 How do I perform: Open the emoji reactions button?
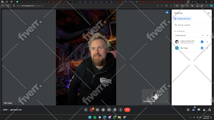click(103, 110)
